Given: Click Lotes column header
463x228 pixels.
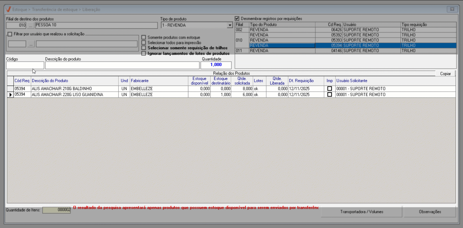Looking at the screenshot, I should coord(259,81).
